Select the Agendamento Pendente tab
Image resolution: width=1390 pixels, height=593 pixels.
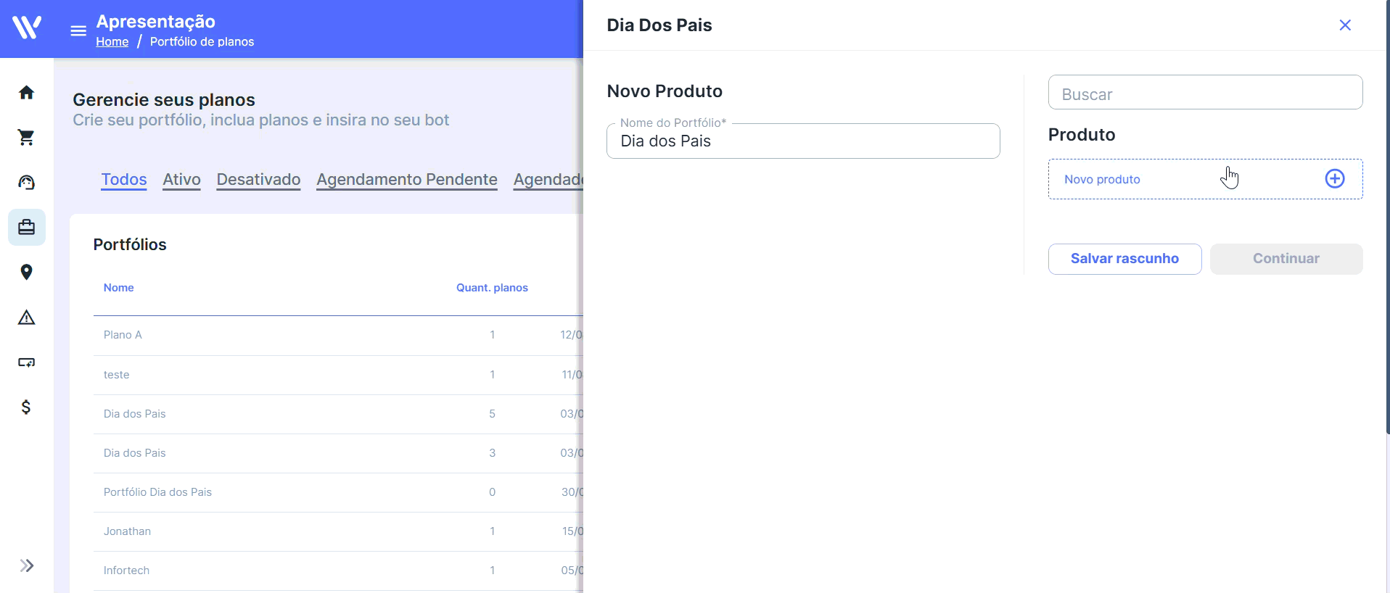407,180
